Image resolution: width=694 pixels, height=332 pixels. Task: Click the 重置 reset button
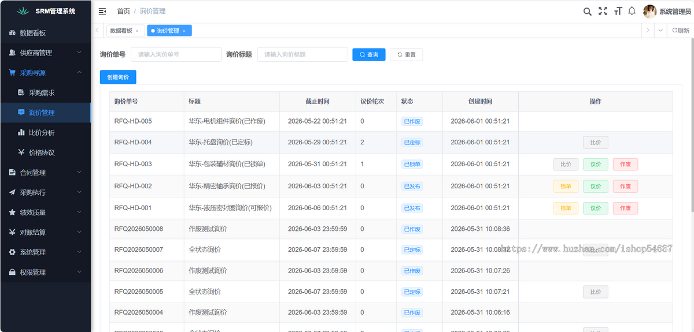(406, 54)
